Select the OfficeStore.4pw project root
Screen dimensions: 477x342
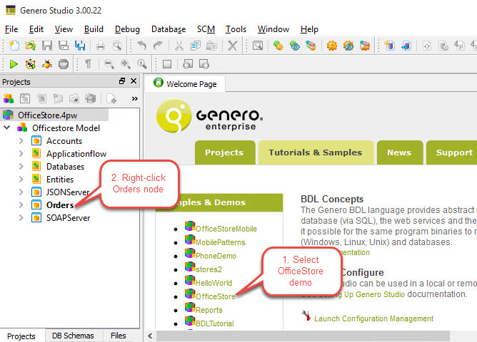click(47, 115)
